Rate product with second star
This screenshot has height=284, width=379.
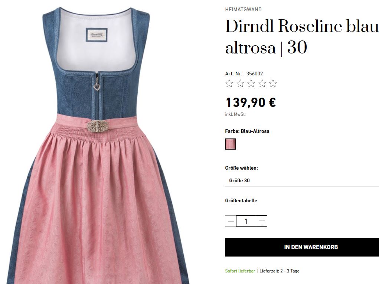(x=240, y=84)
